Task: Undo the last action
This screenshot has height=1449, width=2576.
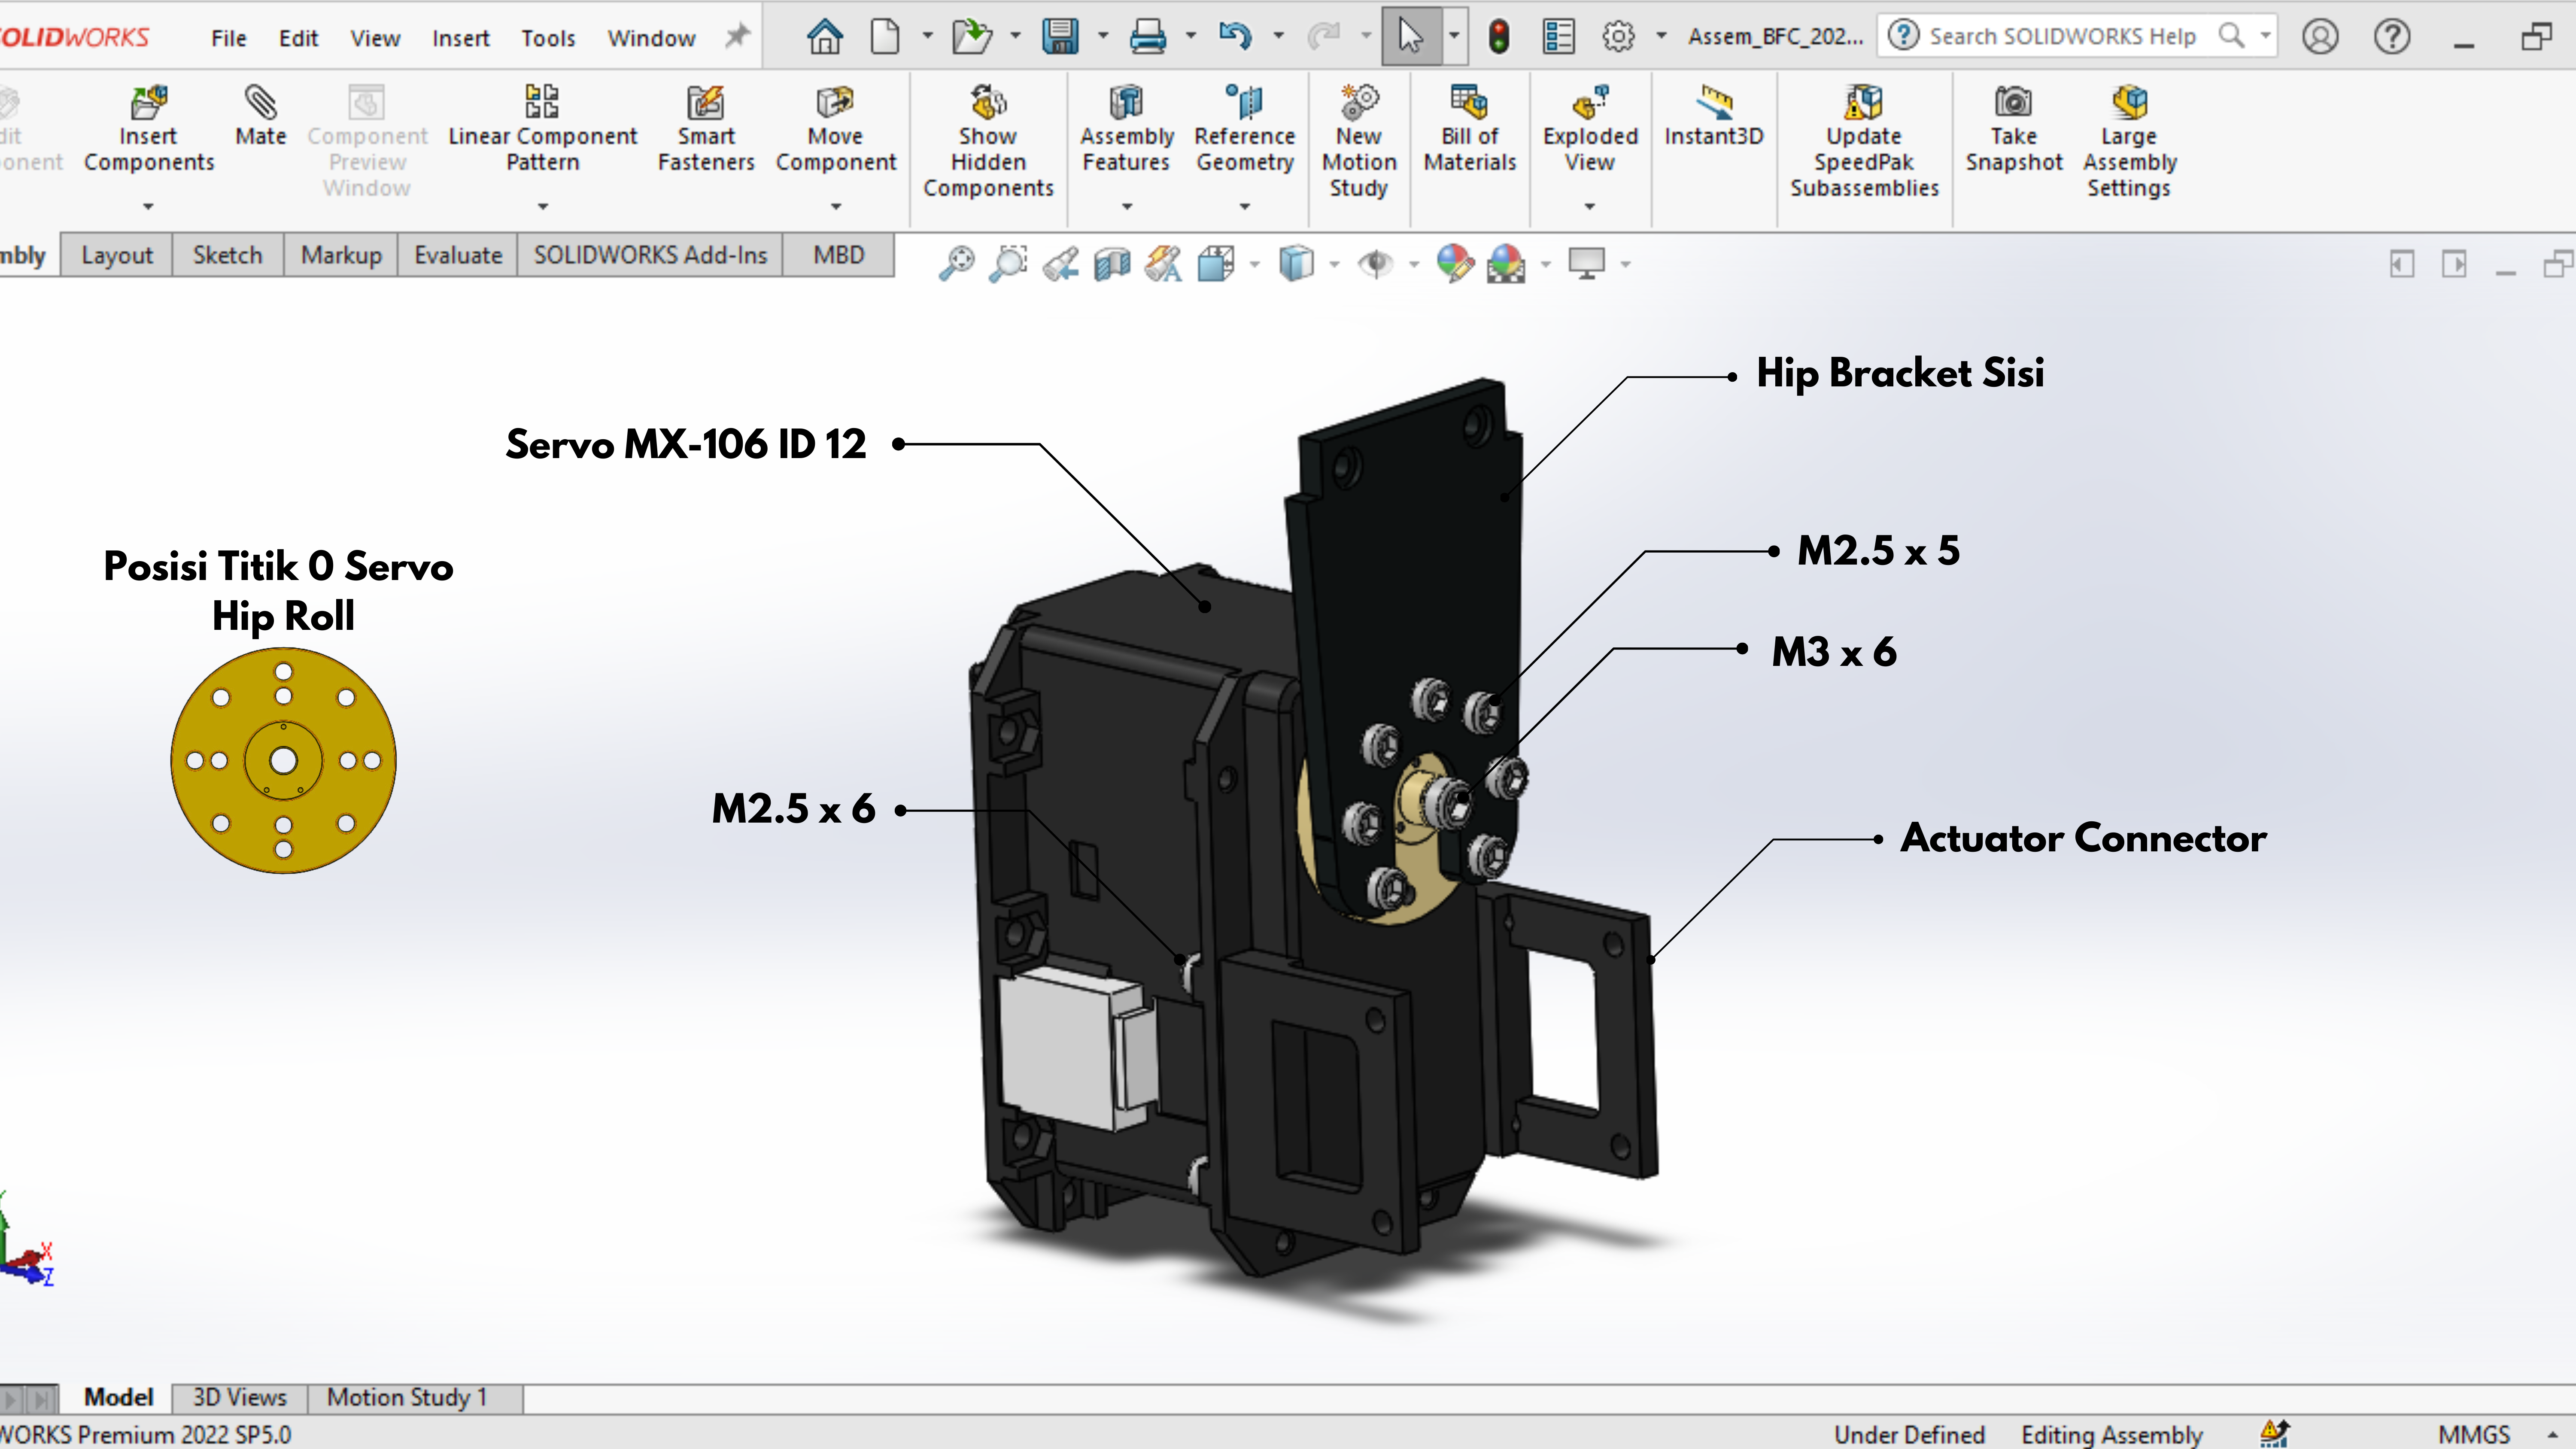Action: (1235, 37)
